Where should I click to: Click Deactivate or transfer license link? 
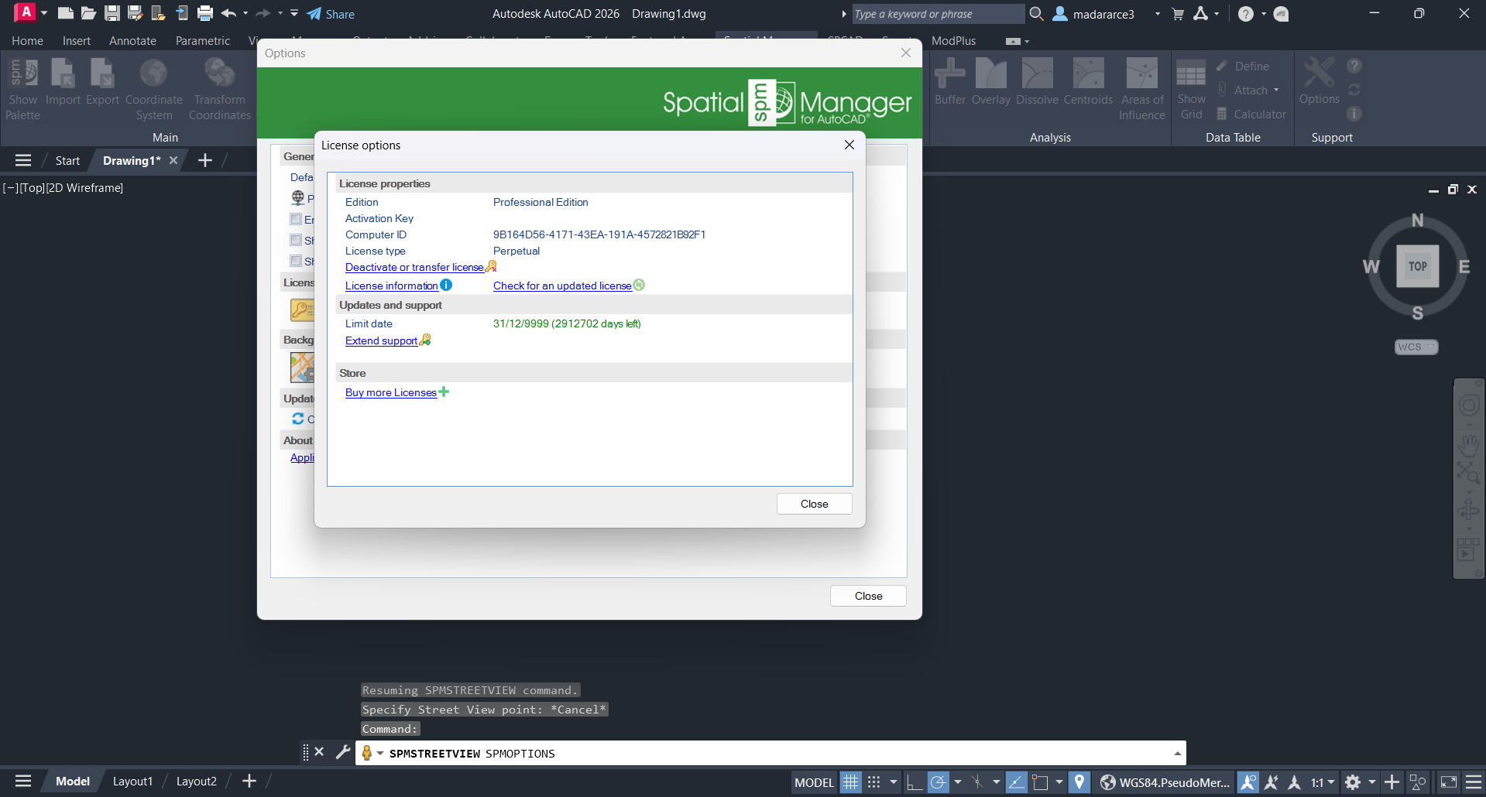[414, 267]
